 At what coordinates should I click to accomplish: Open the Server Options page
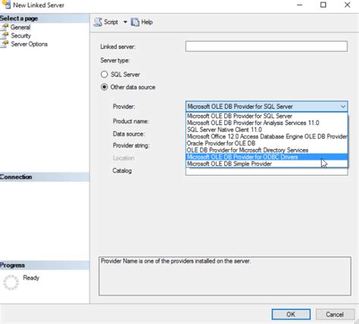coord(29,44)
